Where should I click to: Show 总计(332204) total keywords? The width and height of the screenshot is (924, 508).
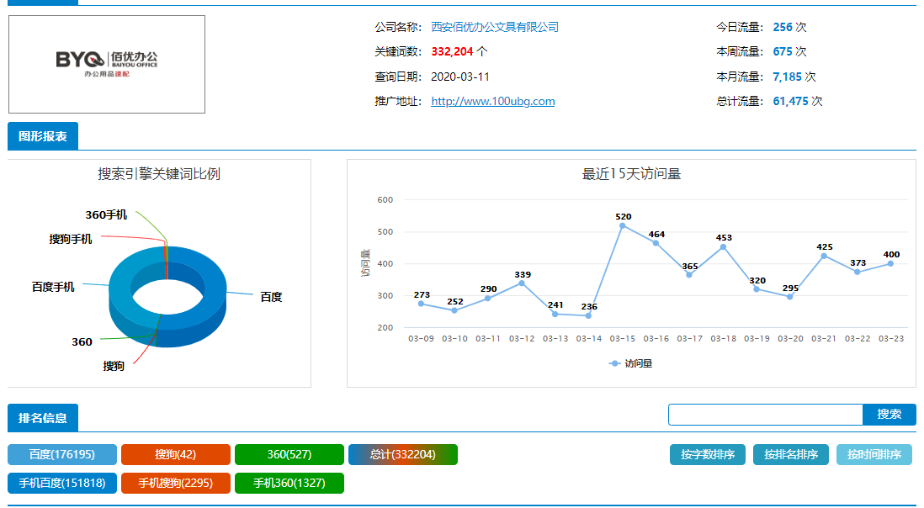[403, 455]
